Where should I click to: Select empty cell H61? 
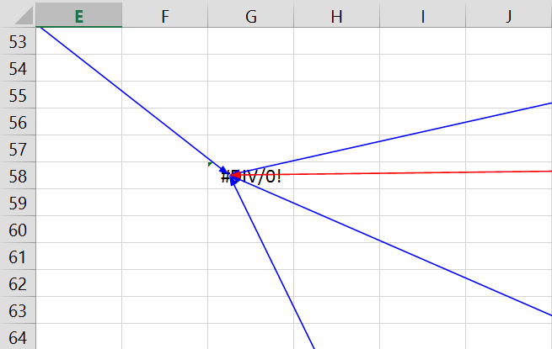336,256
